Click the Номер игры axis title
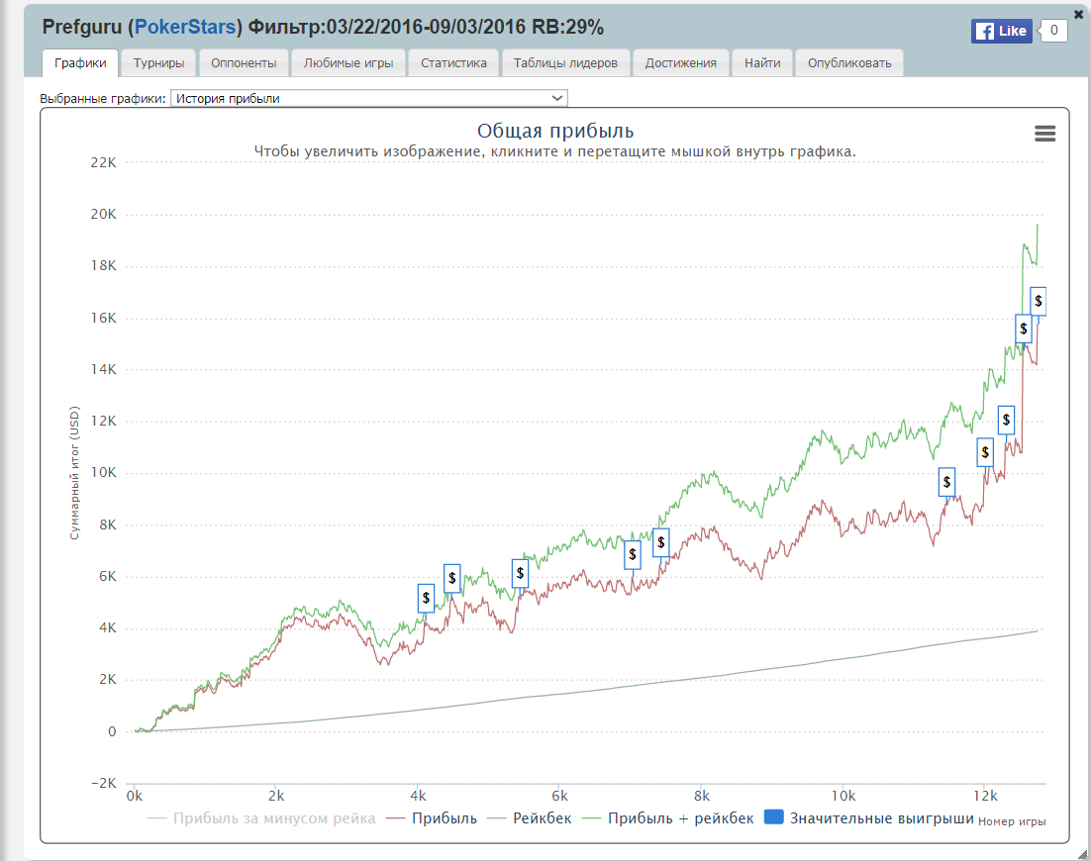 coord(1012,821)
